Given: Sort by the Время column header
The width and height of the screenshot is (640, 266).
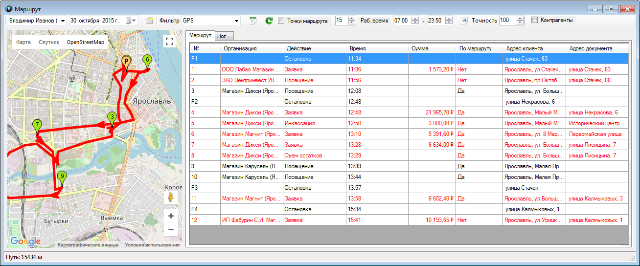Looking at the screenshot, I should coord(378,48).
